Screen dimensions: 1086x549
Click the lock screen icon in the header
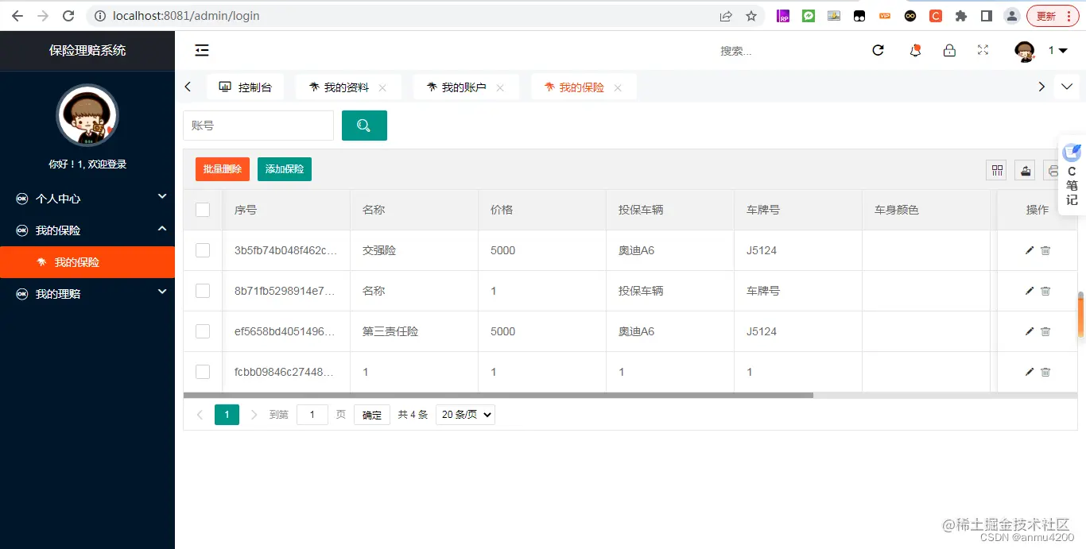(x=949, y=49)
